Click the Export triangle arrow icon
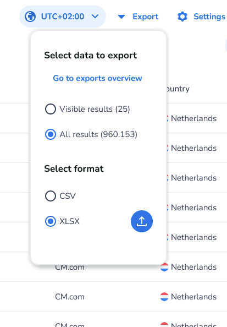The height and width of the screenshot is (327, 227). pyautogui.click(x=121, y=17)
